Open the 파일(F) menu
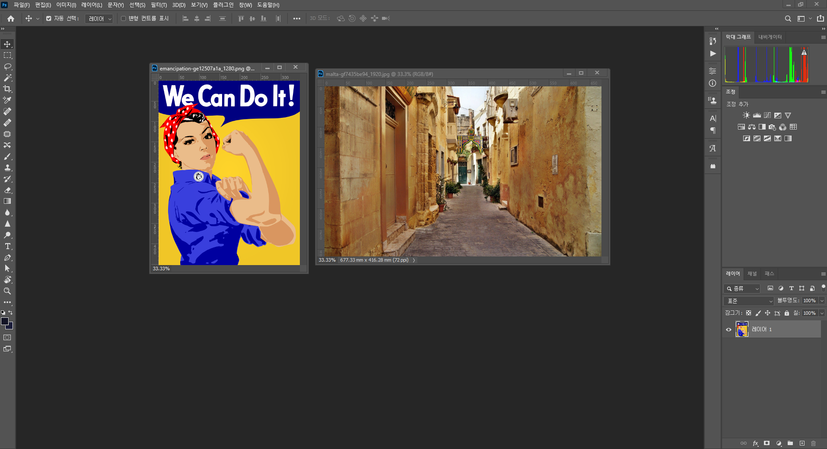827x449 pixels. click(22, 5)
